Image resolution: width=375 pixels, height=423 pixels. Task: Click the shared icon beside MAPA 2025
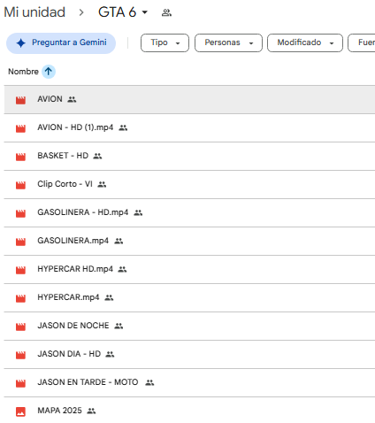(91, 411)
